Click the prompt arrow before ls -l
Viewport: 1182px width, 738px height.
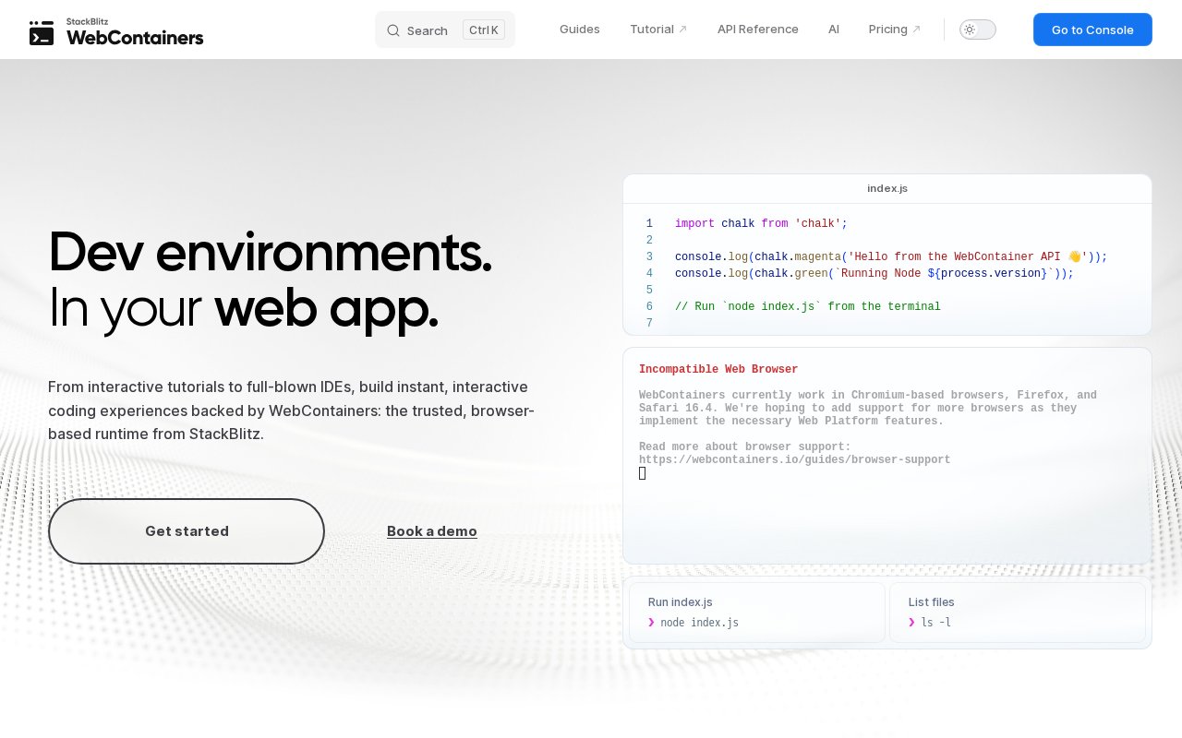point(912,623)
